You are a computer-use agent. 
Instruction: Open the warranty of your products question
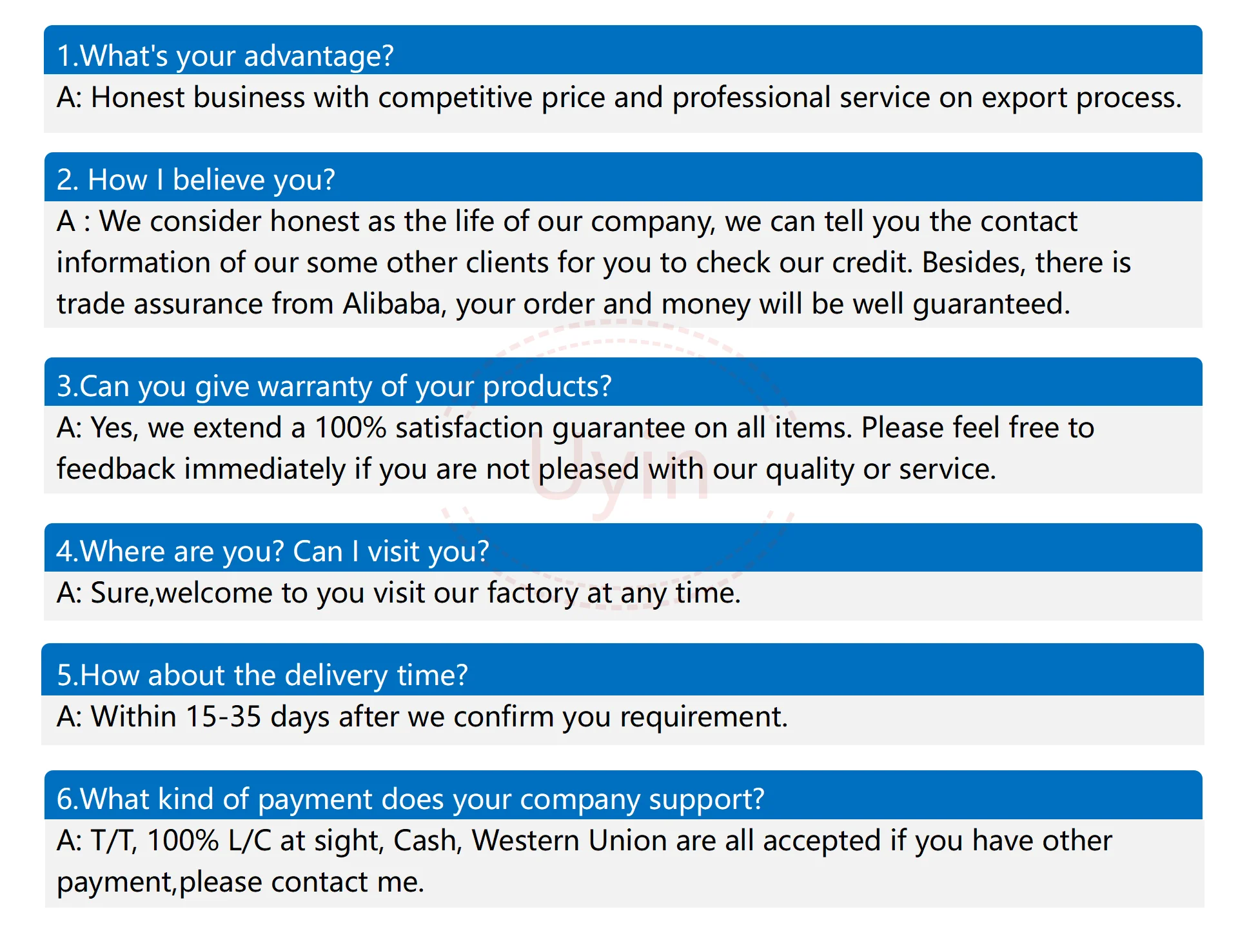click(623, 382)
